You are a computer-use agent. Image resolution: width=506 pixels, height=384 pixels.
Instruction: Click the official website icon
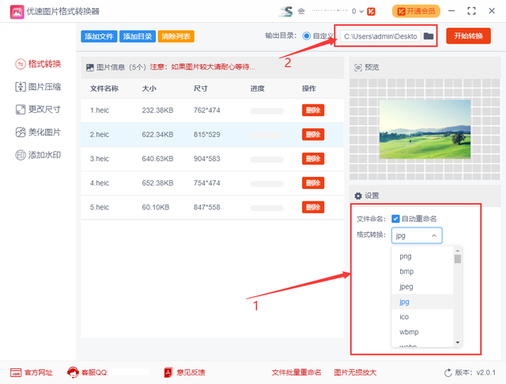16,372
